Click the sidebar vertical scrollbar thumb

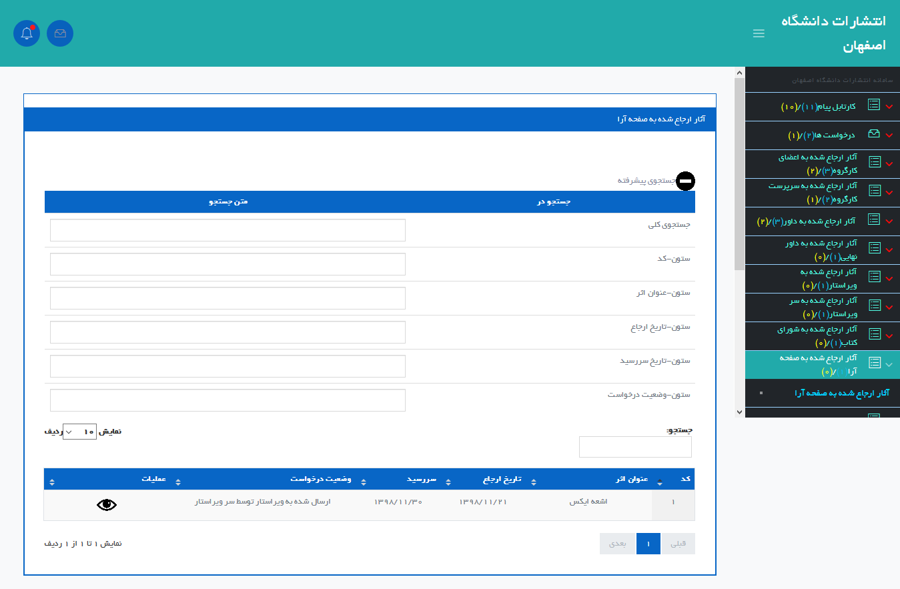point(739,173)
